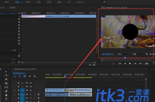Toggle Linked Selection in the timeline
This screenshot has width=155, height=102.
25,76
